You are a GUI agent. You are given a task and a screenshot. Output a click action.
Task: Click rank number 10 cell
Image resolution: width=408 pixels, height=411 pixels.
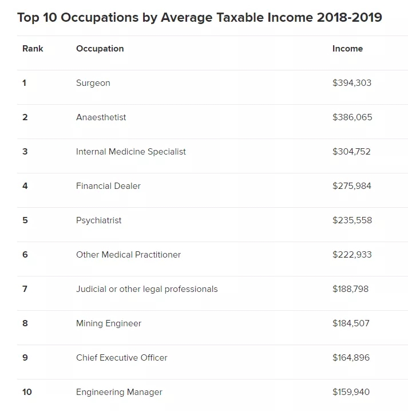click(x=27, y=392)
